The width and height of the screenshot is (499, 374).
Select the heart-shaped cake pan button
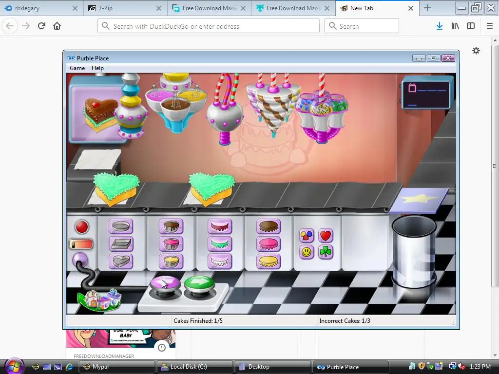pyautogui.click(x=121, y=262)
